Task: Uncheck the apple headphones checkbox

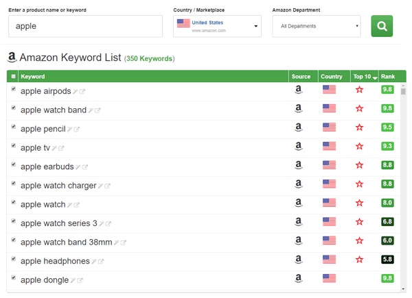Action: [x=14, y=259]
